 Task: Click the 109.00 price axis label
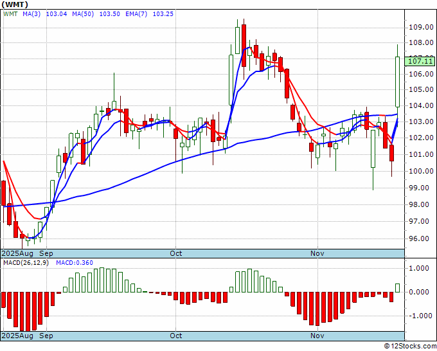[421, 28]
